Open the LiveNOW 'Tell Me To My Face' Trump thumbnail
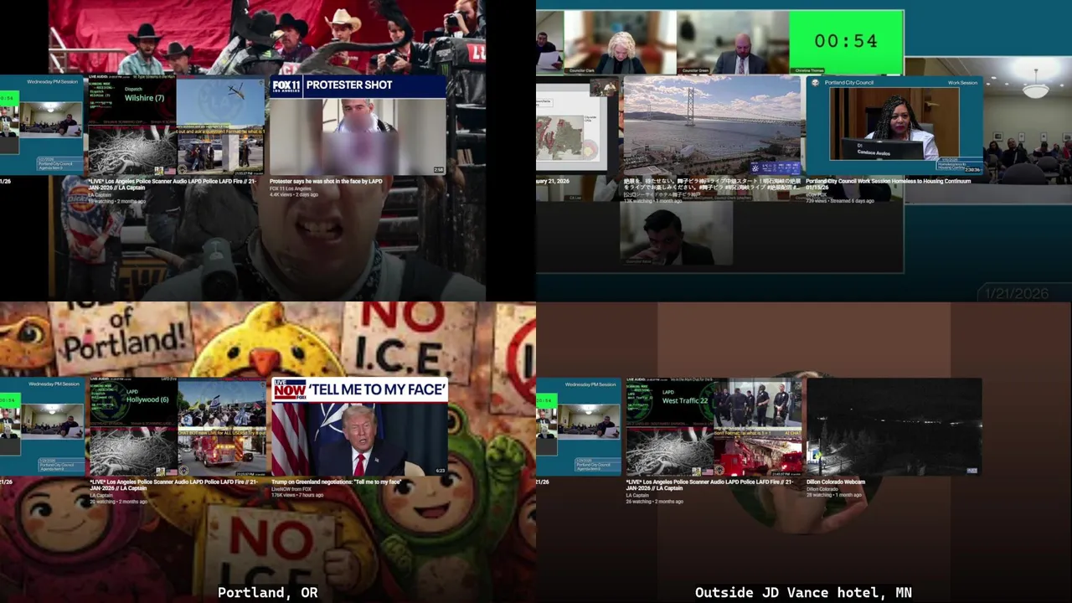Viewport: 1072px width, 603px height. (x=359, y=426)
